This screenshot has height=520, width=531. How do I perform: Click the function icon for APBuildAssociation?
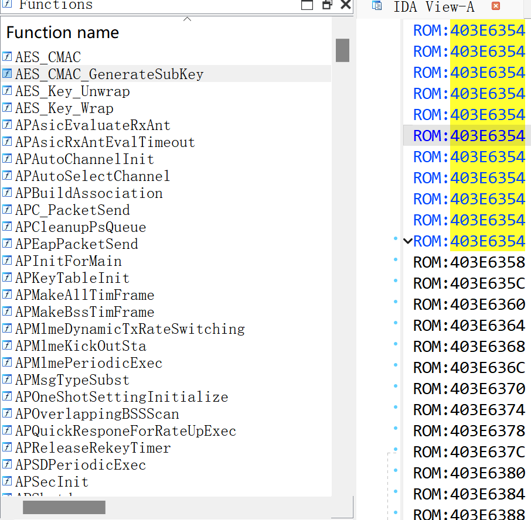click(7, 193)
